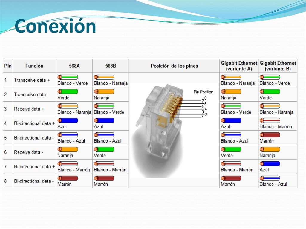Click blue wire icon in 568A pin 4
306x229 pixels.
68,120
